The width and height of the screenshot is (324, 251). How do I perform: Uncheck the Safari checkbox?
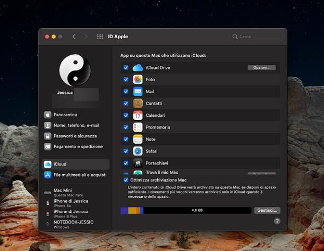click(126, 151)
